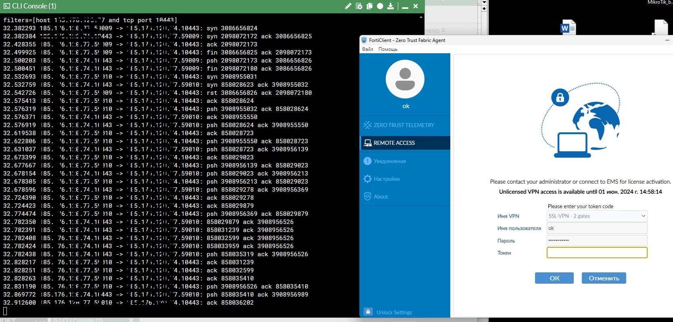Image resolution: width=673 pixels, height=322 pixels.
Task: Download the CLI Console output
Action: click(391, 6)
